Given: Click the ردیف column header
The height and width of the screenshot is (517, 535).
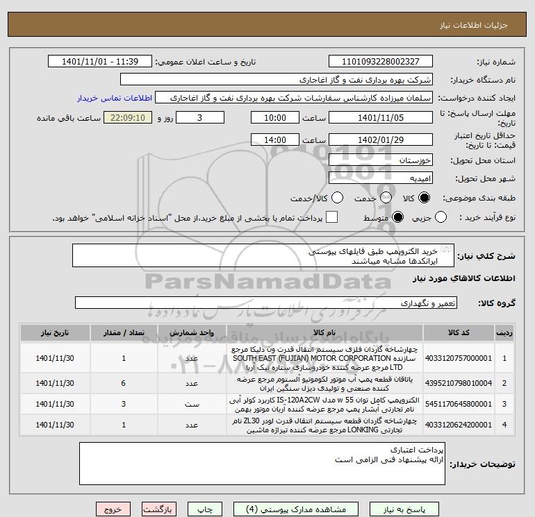Looking at the screenshot, I should coord(504,332).
